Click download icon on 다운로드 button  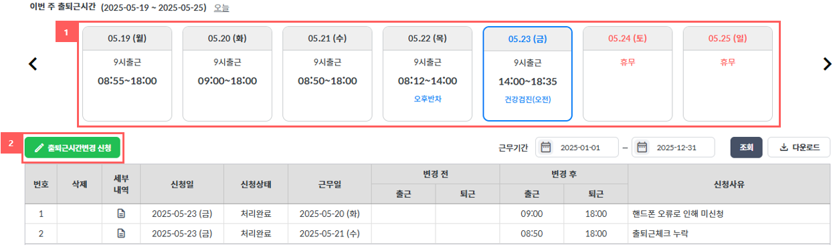click(783, 148)
